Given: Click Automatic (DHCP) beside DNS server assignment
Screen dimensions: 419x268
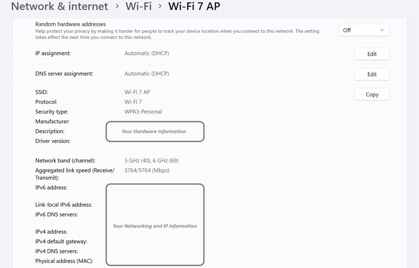Looking at the screenshot, I should tap(147, 73).
